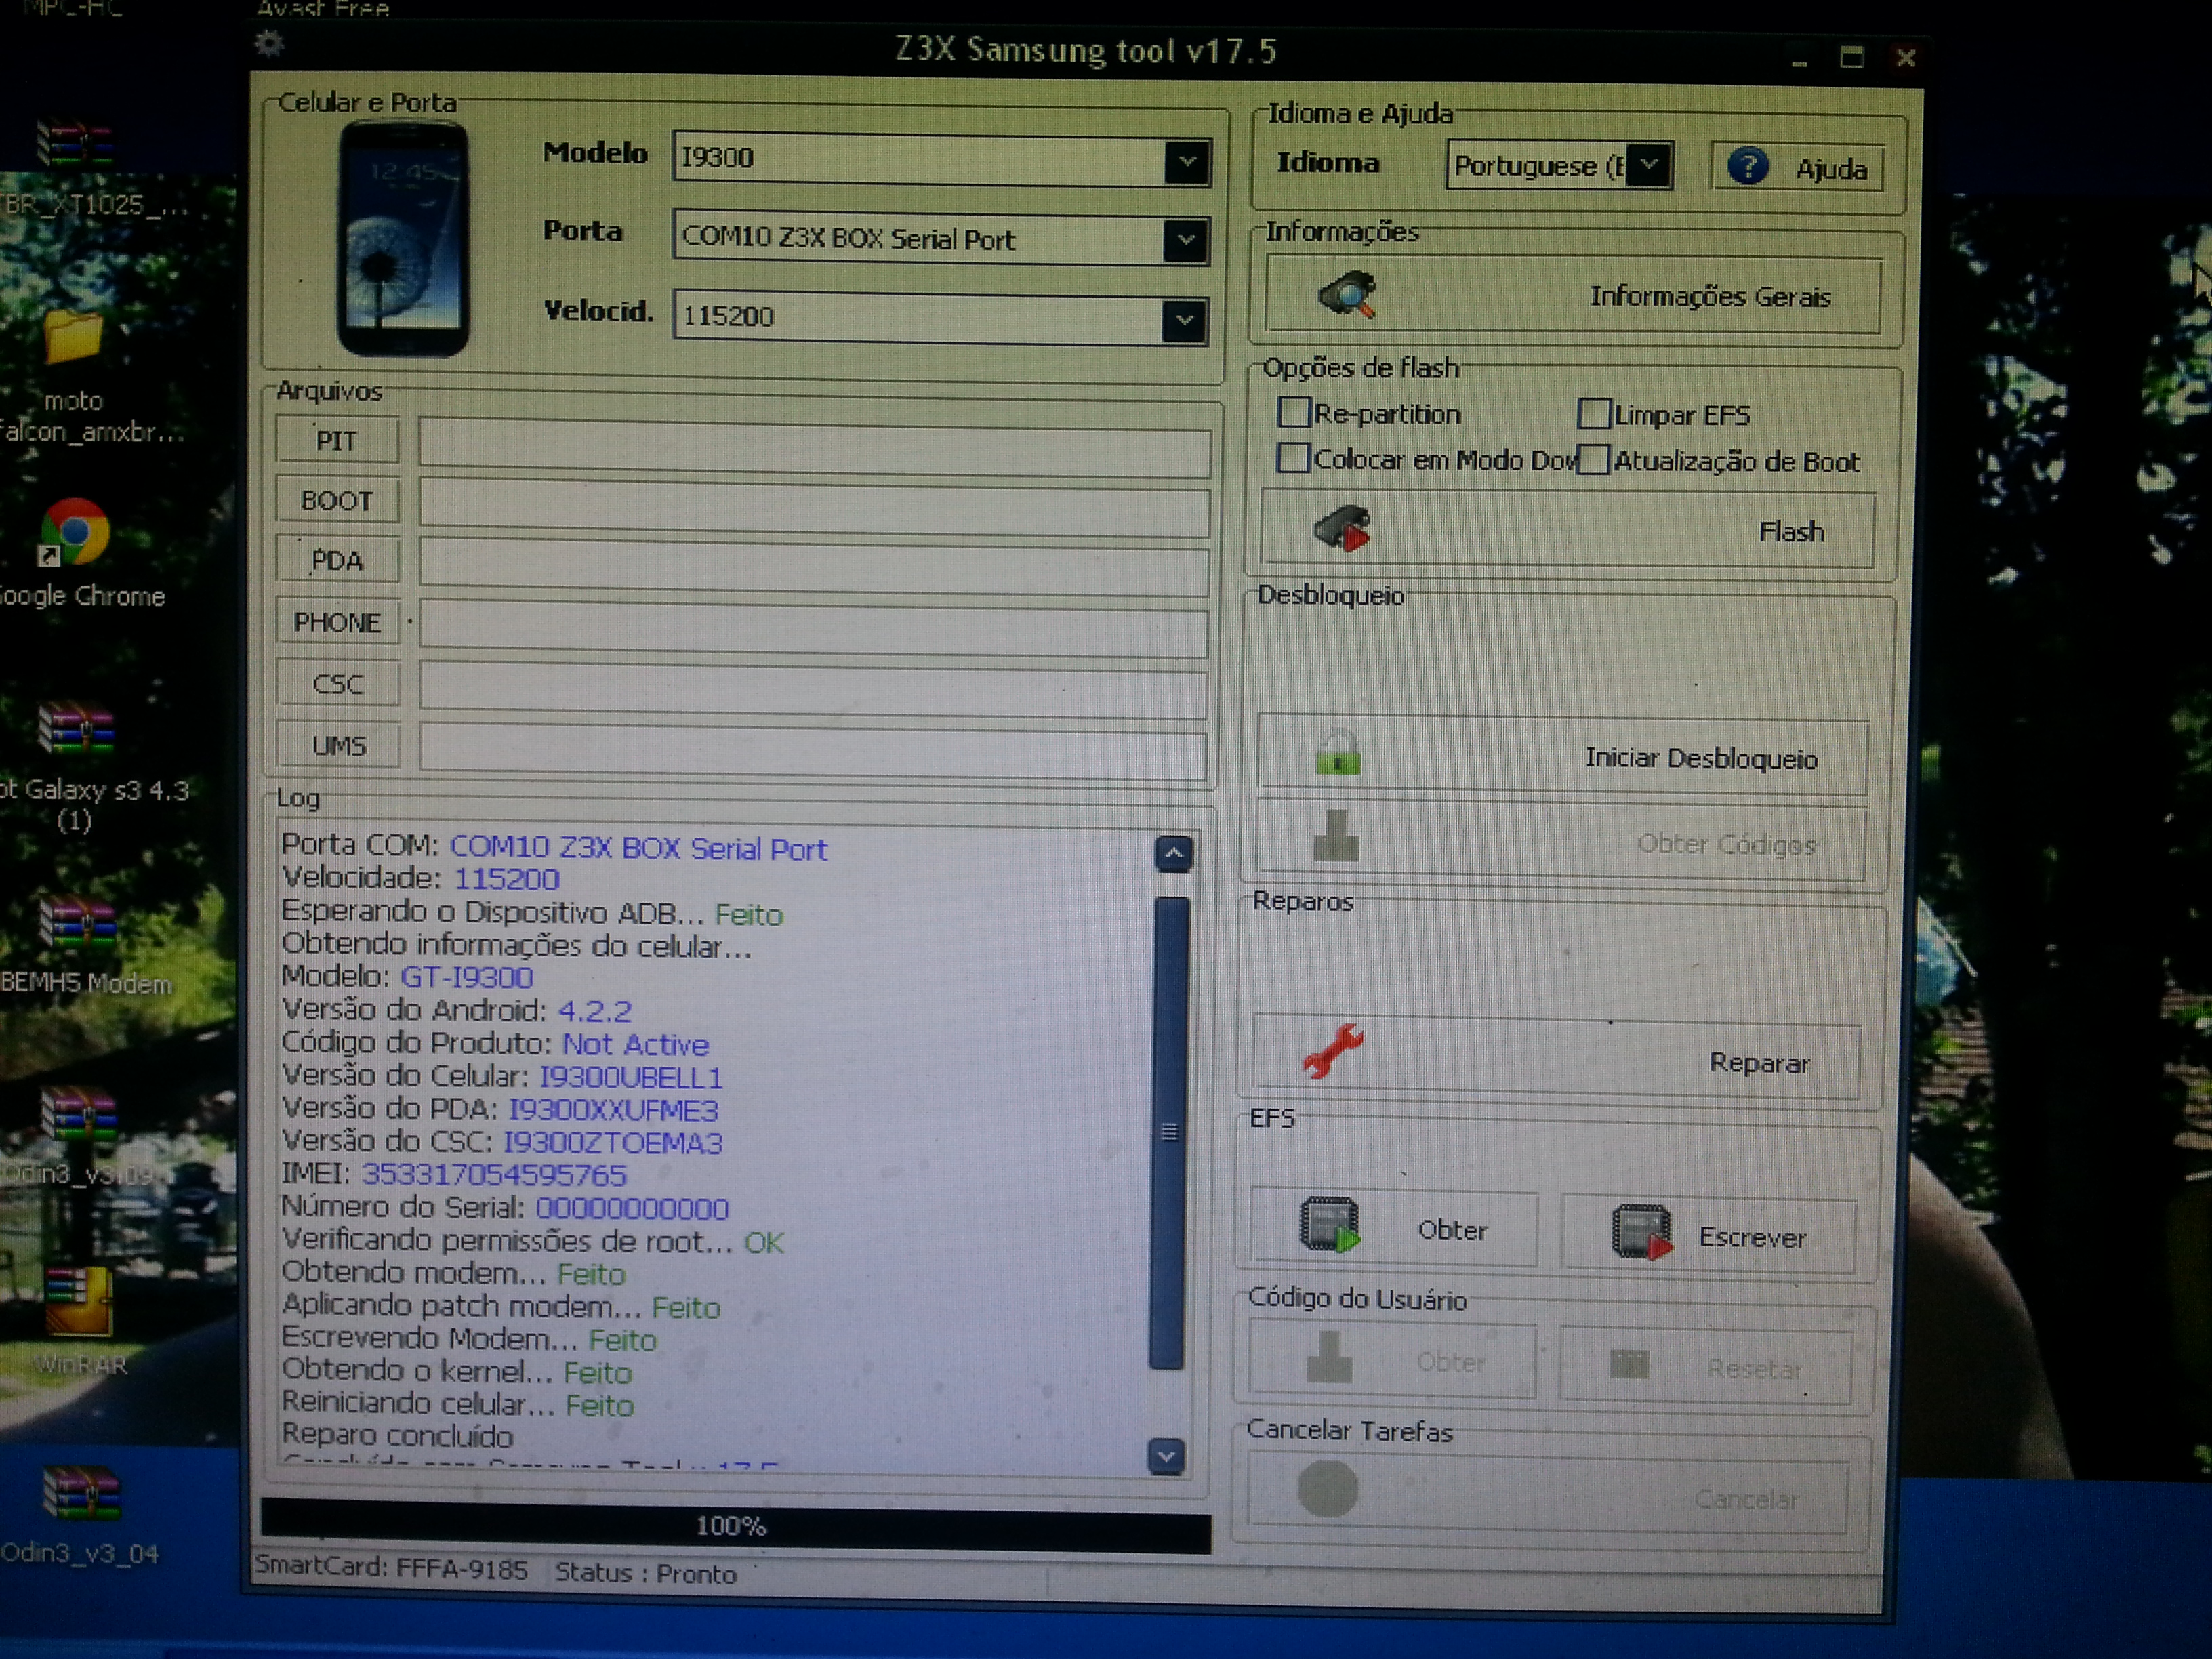Click the log scrollbar down arrow
The image size is (2212, 1659).
(1166, 1457)
